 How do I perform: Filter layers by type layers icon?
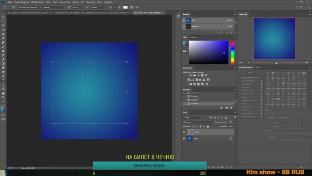218,117
